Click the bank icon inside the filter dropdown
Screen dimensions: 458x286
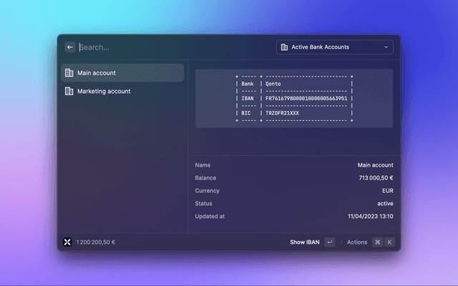pos(284,47)
